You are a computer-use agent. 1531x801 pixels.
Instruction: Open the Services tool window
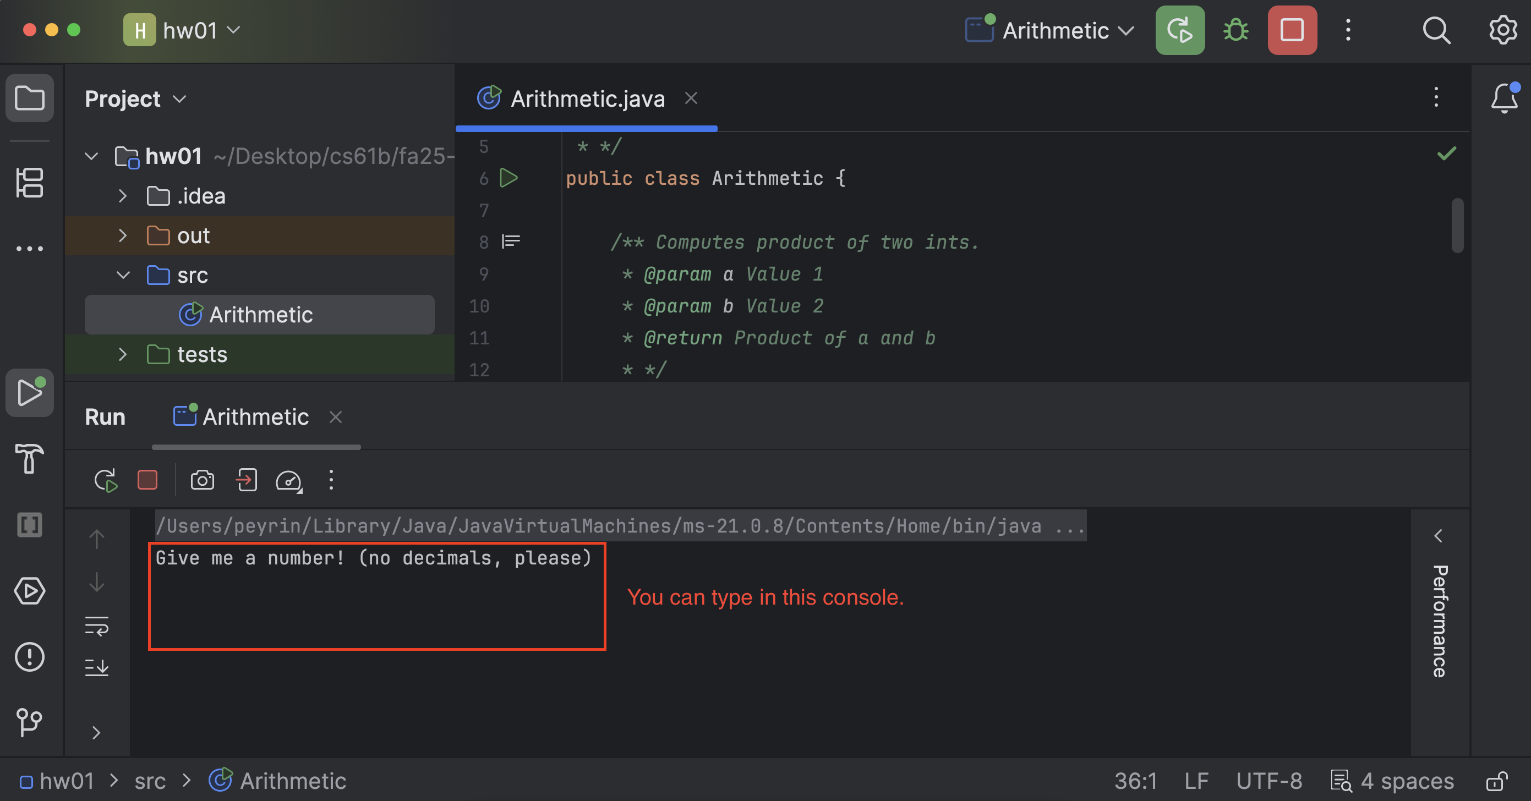(30, 591)
